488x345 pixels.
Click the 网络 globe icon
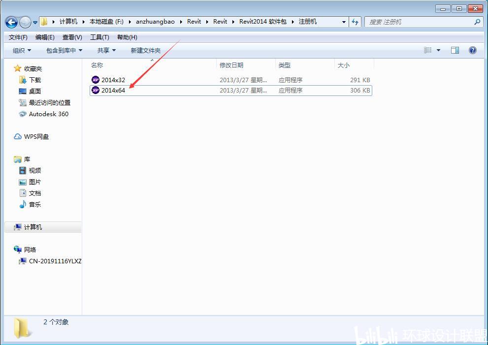[17, 250]
